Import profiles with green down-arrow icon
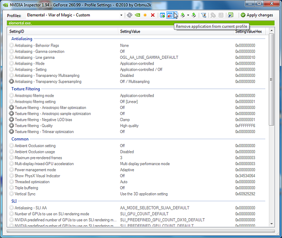Image resolution: width=282 pixels, height=238 pixels. (x=194, y=15)
